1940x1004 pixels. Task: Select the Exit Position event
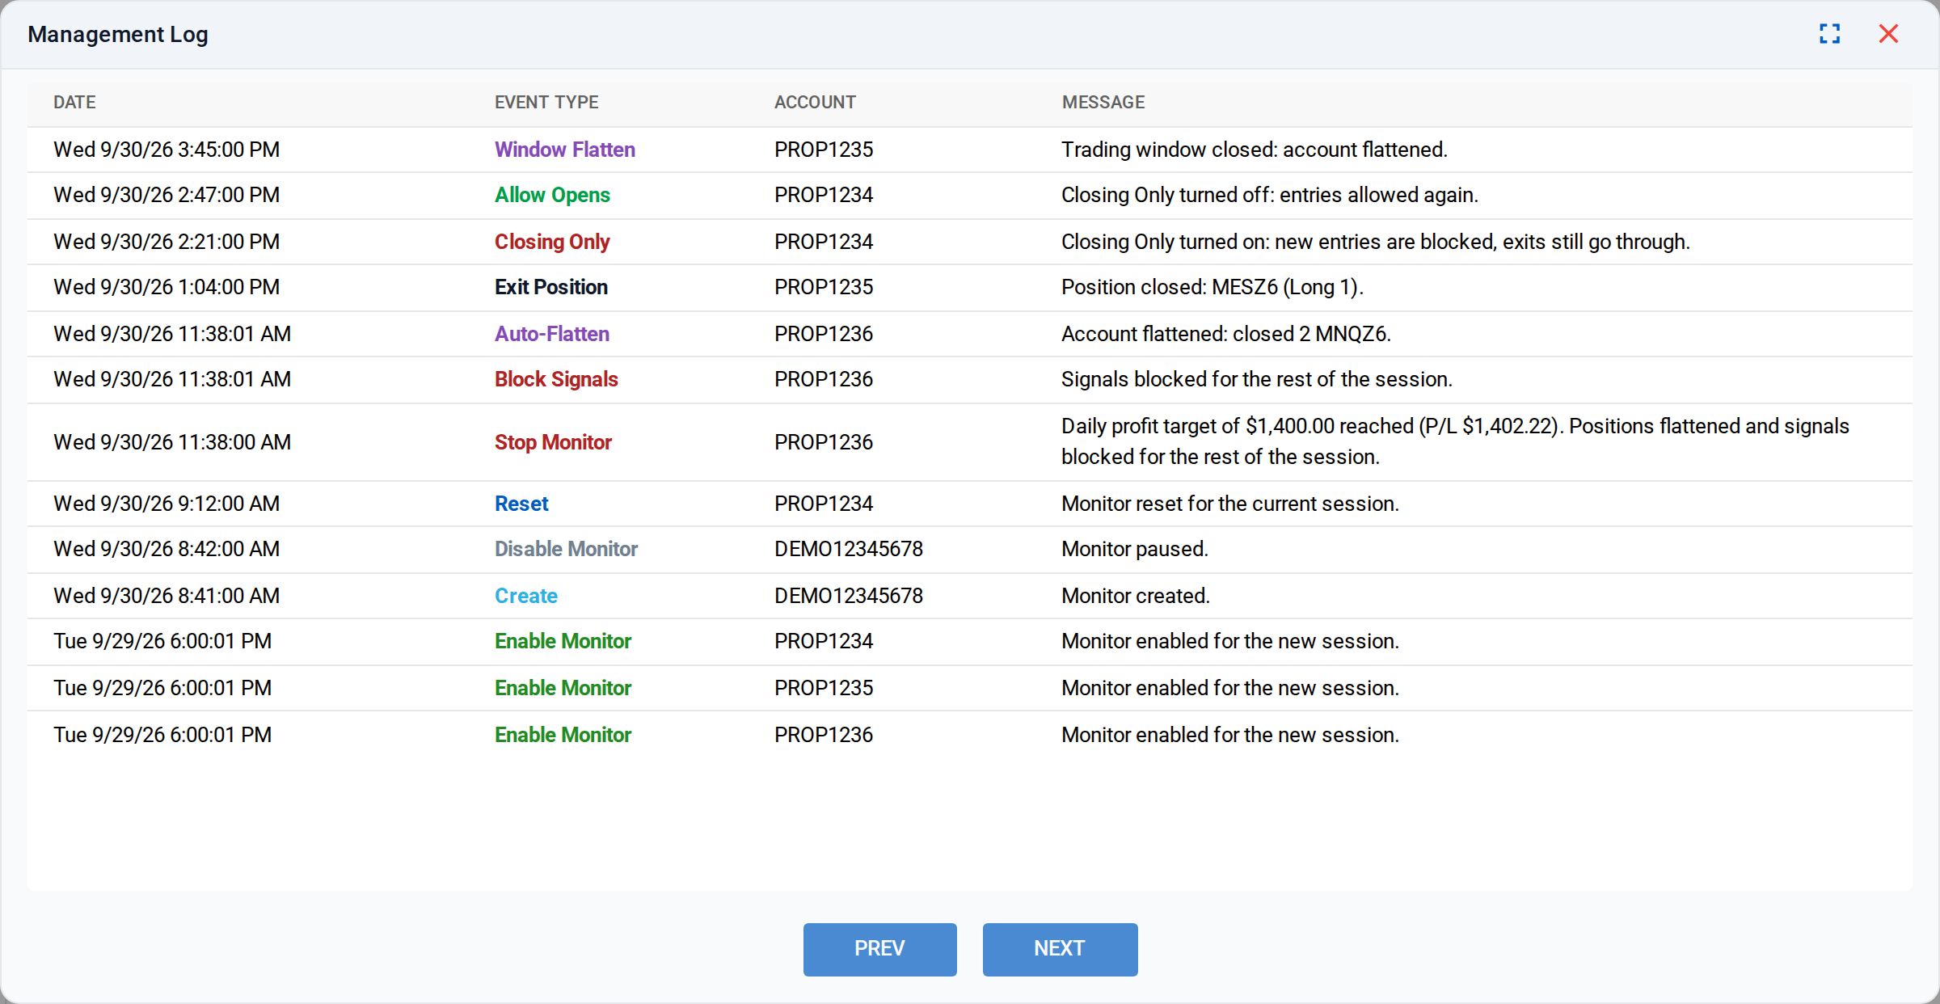point(551,287)
